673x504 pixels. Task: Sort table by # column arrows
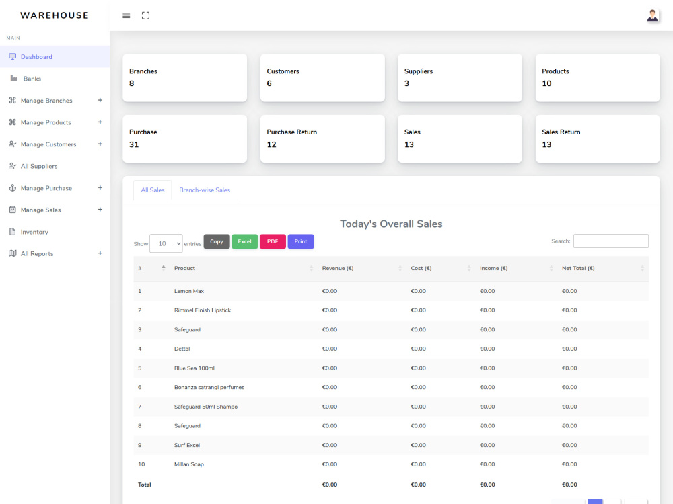coord(163,268)
